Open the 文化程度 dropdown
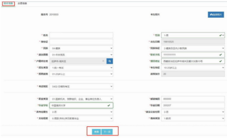 (81, 118)
